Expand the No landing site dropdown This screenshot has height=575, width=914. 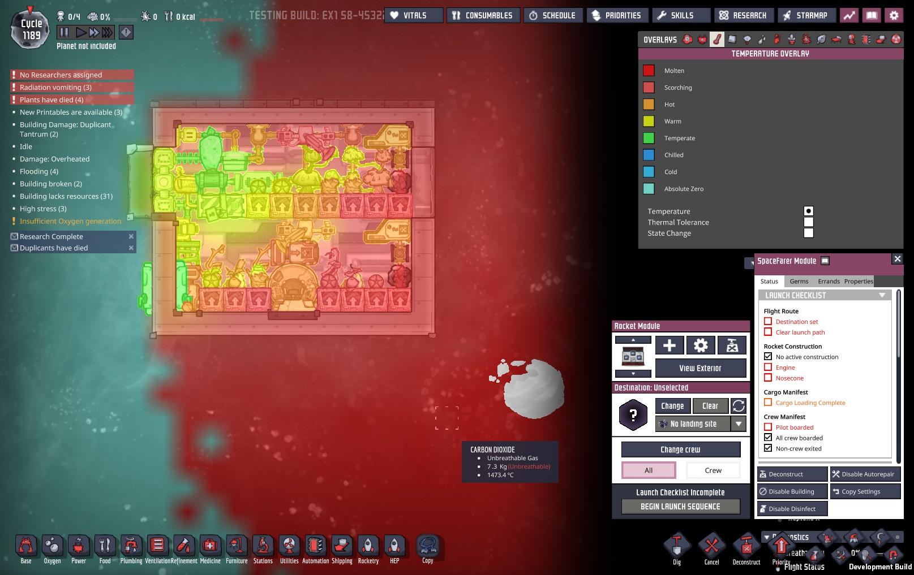pos(738,423)
